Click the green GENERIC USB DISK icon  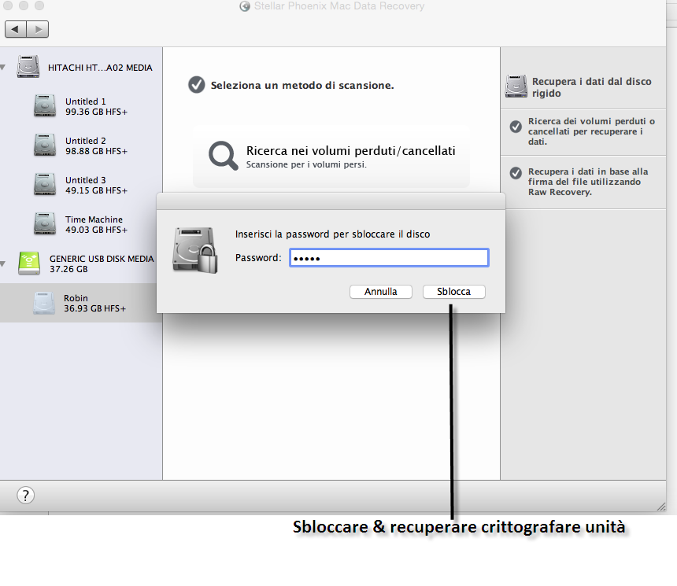coord(29,264)
